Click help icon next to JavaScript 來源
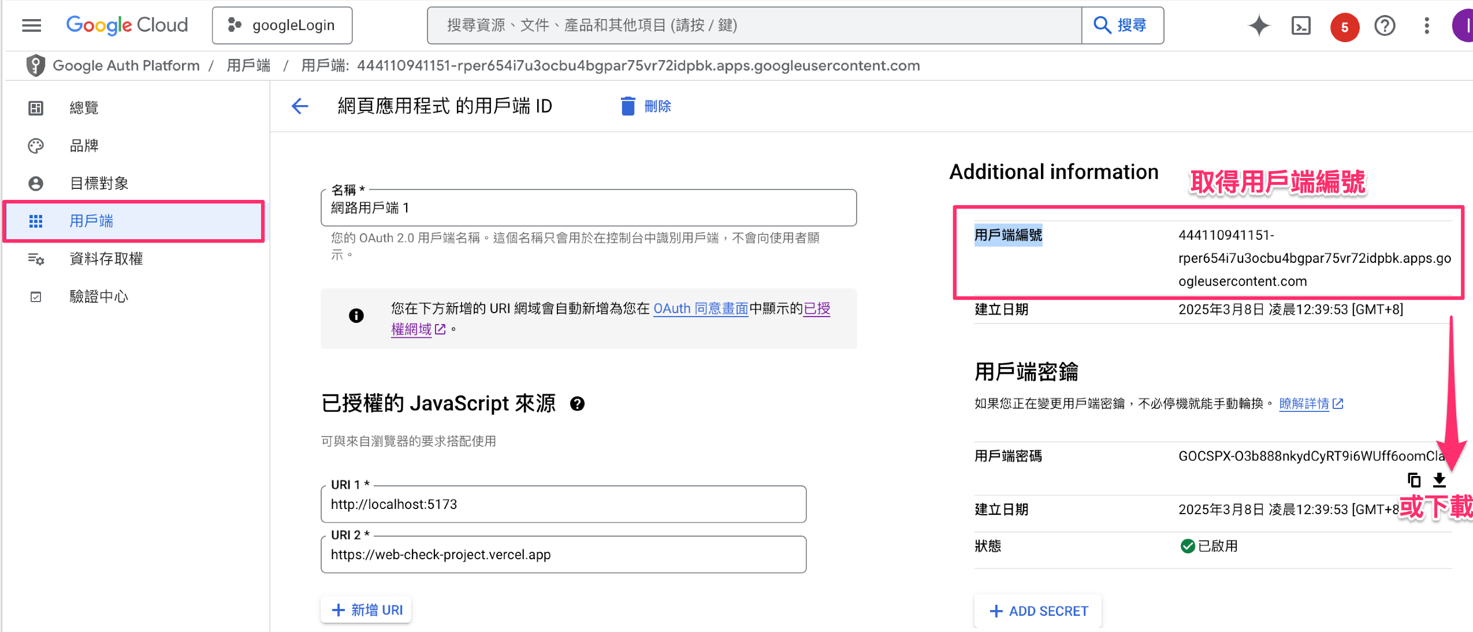This screenshot has width=1473, height=632. (x=577, y=404)
